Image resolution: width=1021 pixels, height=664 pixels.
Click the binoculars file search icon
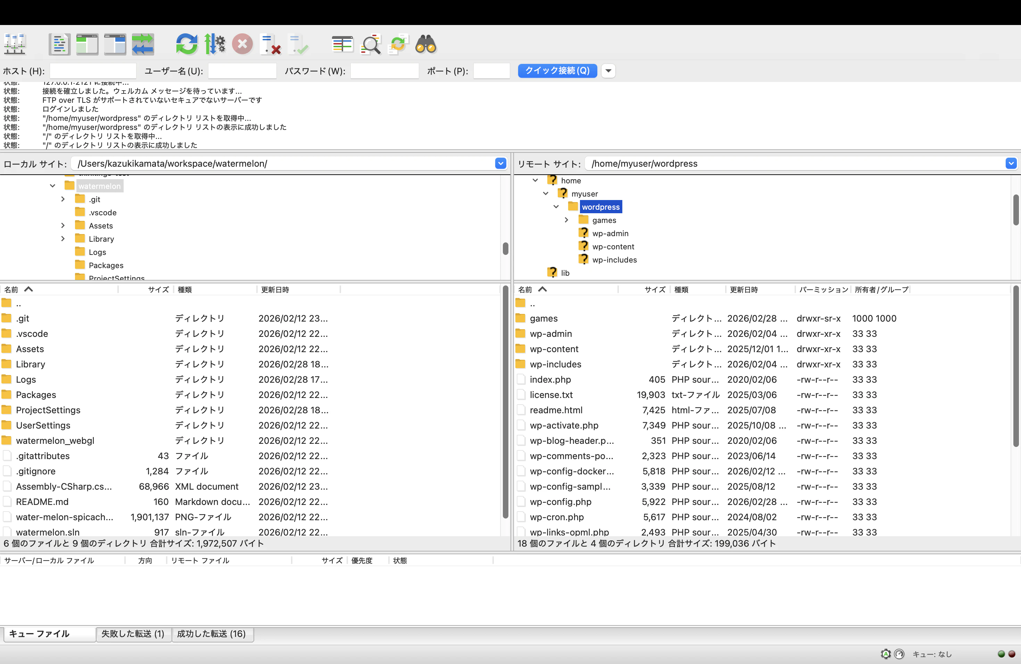coord(426,44)
